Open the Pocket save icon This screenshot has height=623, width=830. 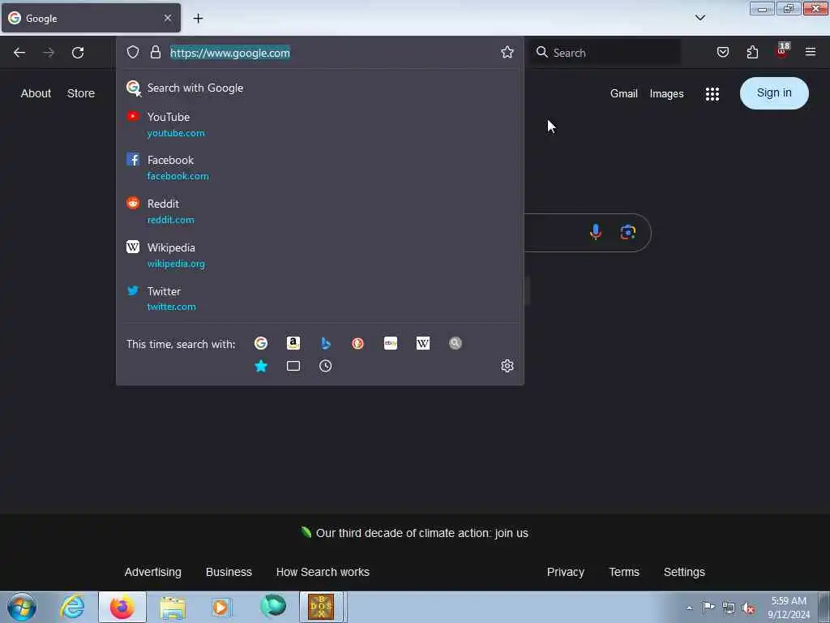click(722, 52)
